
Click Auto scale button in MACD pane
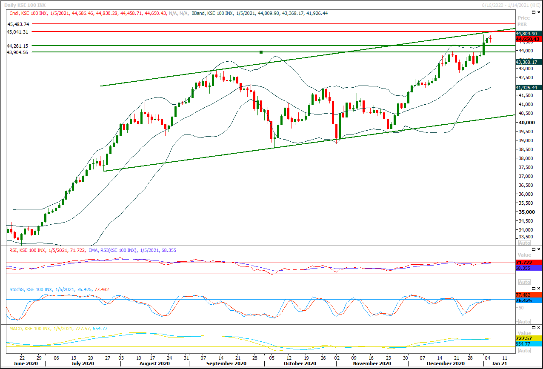[524, 351]
